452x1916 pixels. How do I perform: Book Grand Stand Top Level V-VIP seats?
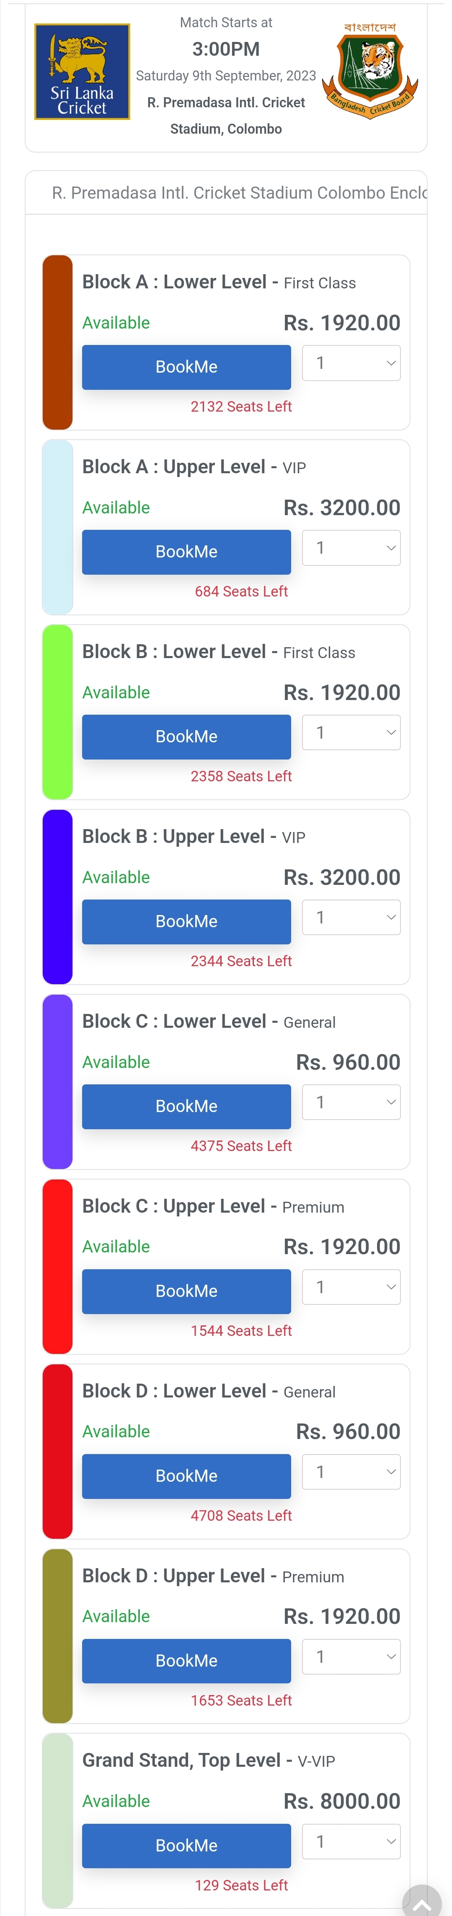click(x=186, y=1845)
